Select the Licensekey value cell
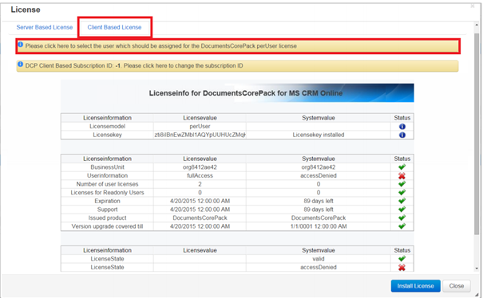Image resolution: width=483 pixels, height=298 pixels. click(200, 135)
